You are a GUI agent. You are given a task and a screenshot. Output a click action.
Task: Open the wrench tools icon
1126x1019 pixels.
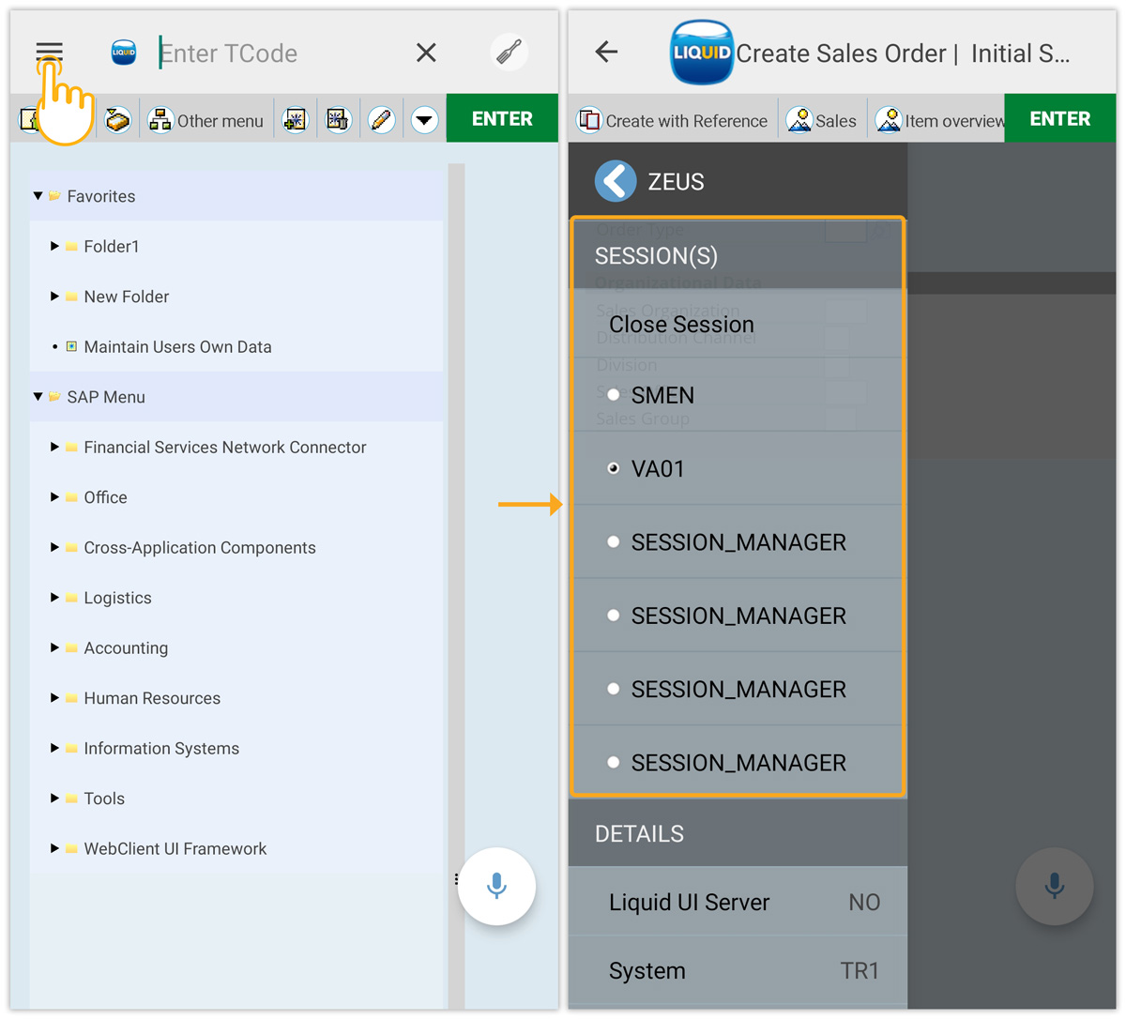coord(509,53)
